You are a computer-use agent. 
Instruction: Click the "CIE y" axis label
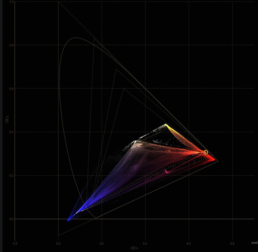tap(7, 119)
